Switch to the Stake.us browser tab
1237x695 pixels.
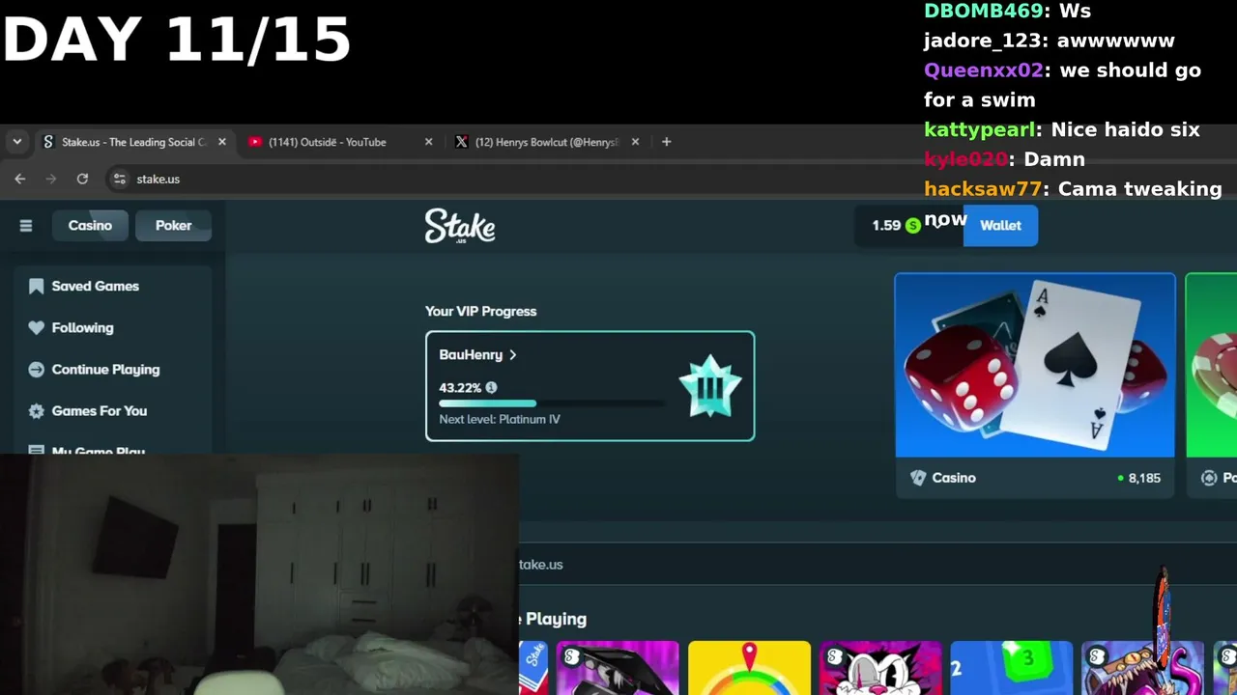click(x=134, y=142)
